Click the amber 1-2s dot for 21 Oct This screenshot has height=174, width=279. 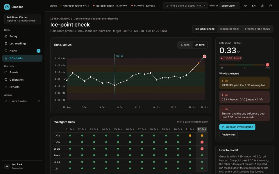pyautogui.click(x=190, y=135)
